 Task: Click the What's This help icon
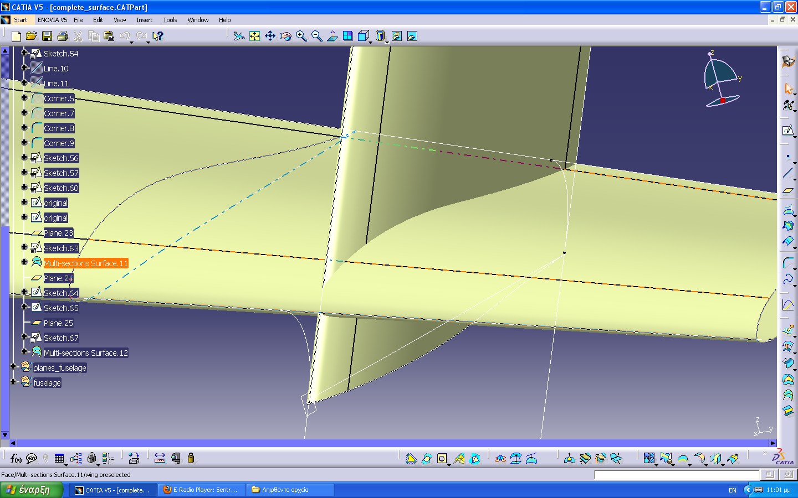(x=158, y=36)
